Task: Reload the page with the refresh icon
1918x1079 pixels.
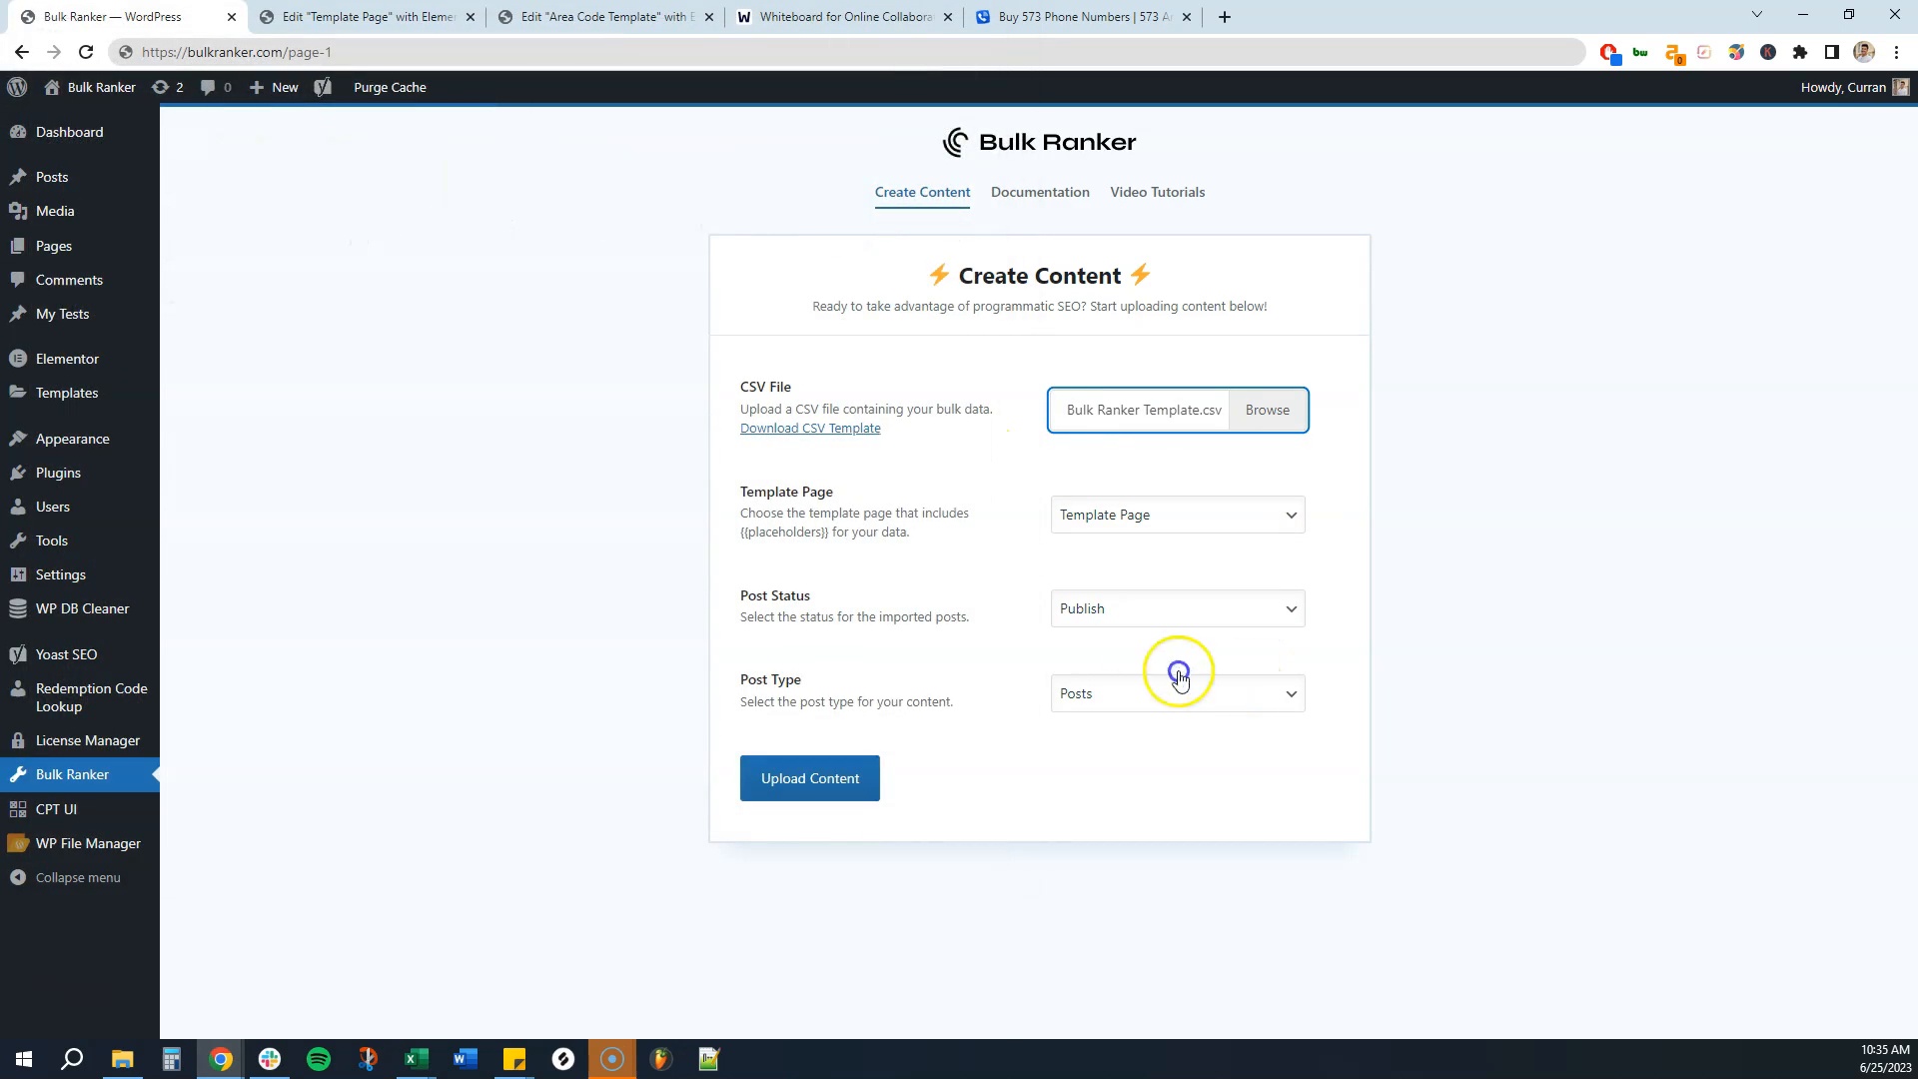Action: pyautogui.click(x=86, y=52)
